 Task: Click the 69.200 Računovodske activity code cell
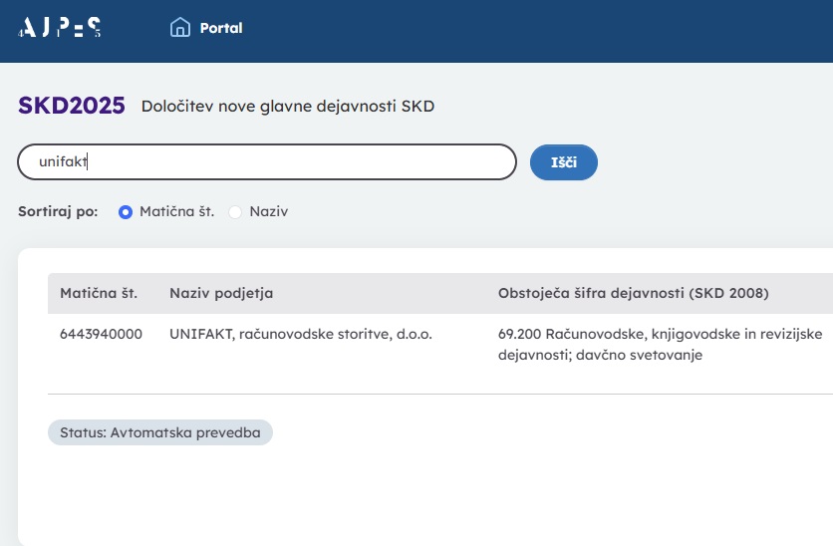(x=660, y=344)
